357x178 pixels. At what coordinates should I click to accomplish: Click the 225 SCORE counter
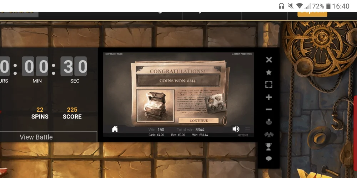tap(72, 113)
